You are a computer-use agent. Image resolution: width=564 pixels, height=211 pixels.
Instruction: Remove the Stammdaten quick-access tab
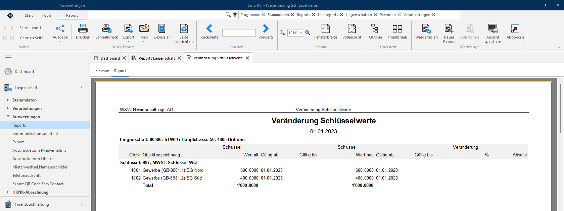(292, 15)
